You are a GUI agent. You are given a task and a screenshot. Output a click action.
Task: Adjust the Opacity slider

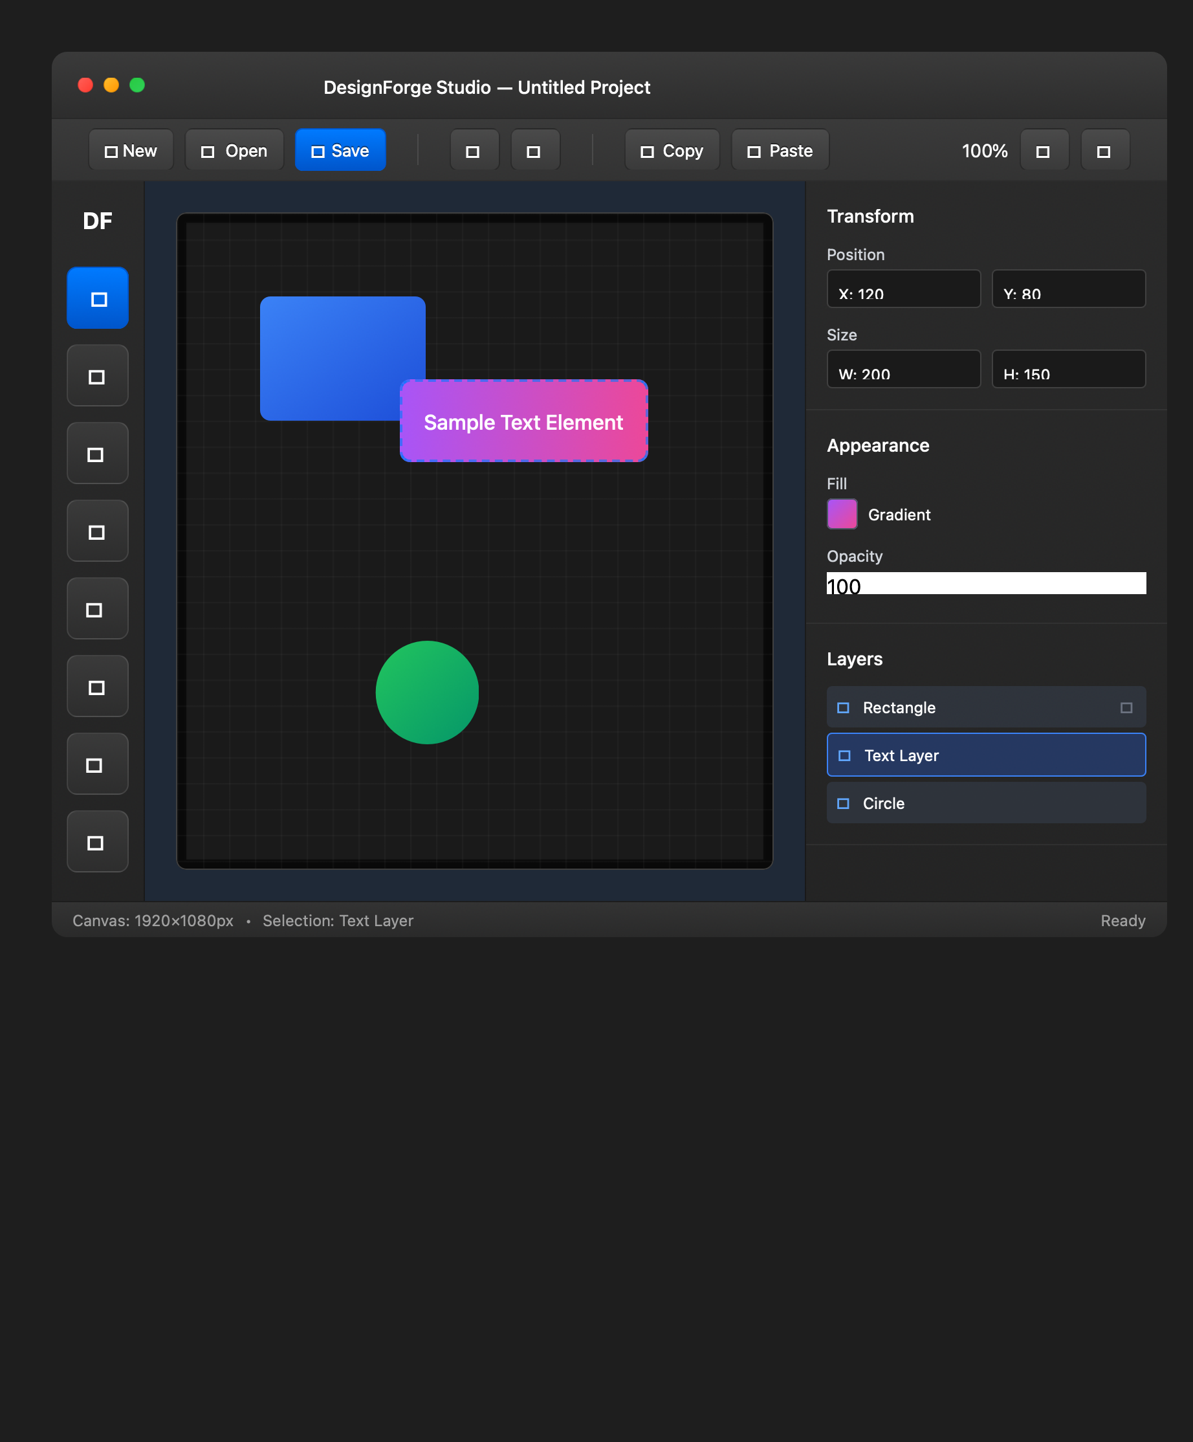point(986,584)
